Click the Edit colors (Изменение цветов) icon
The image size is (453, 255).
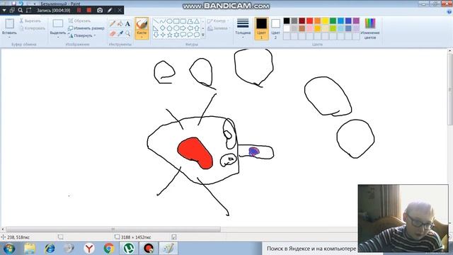[x=369, y=23]
